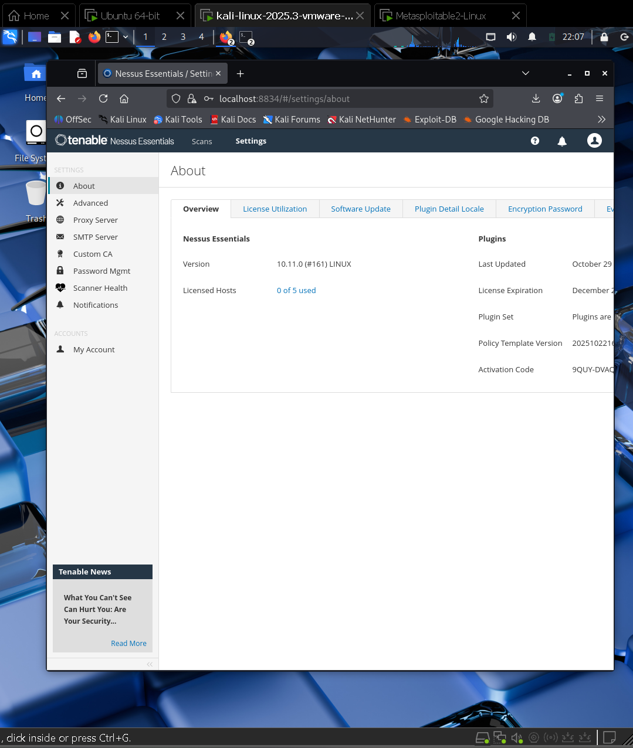
Task: Open the Scans menu in header
Action: coord(202,141)
